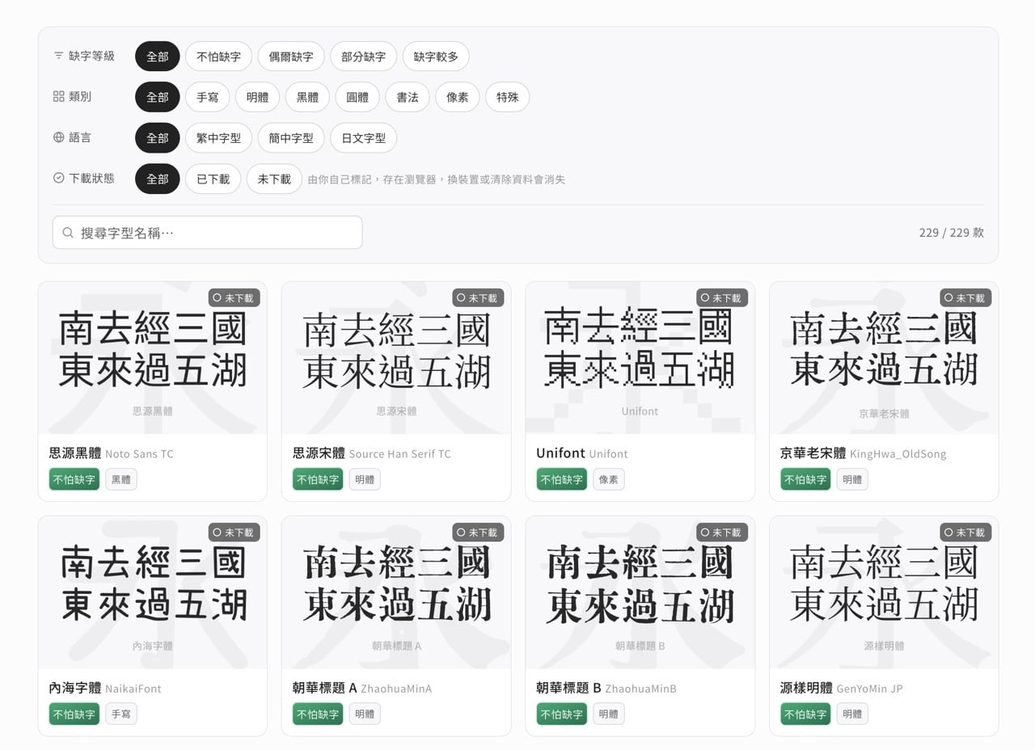Viewport: 1035px width, 750px height.
Task: Filter category by 像素 chip in filter panel
Action: tap(458, 97)
